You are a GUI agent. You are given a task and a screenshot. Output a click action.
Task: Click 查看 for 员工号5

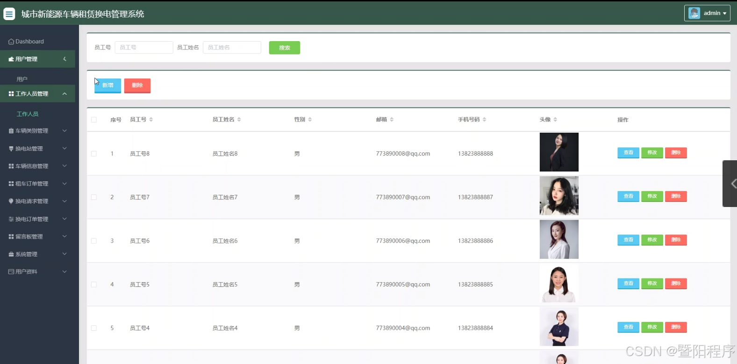pos(628,284)
